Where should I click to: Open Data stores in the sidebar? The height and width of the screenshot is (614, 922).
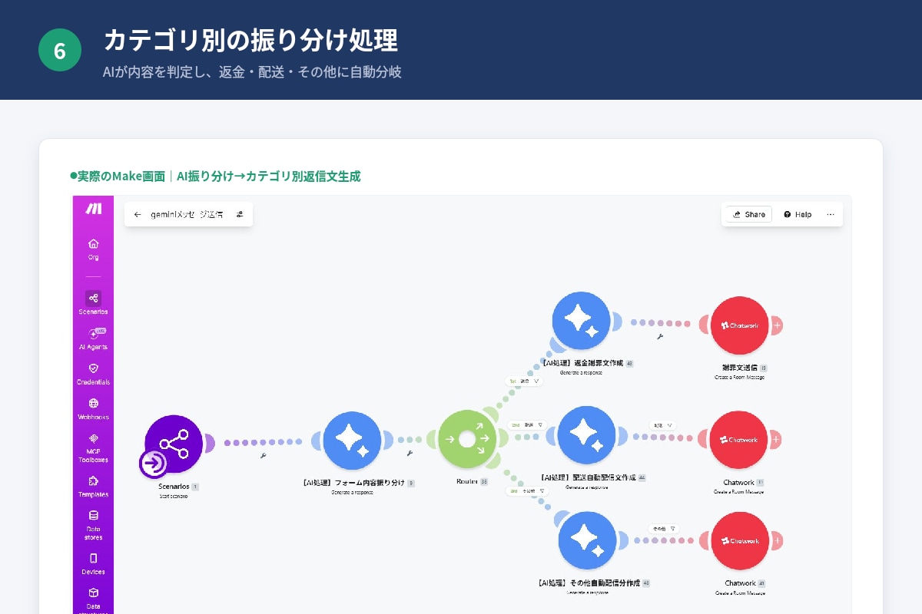[x=93, y=526]
